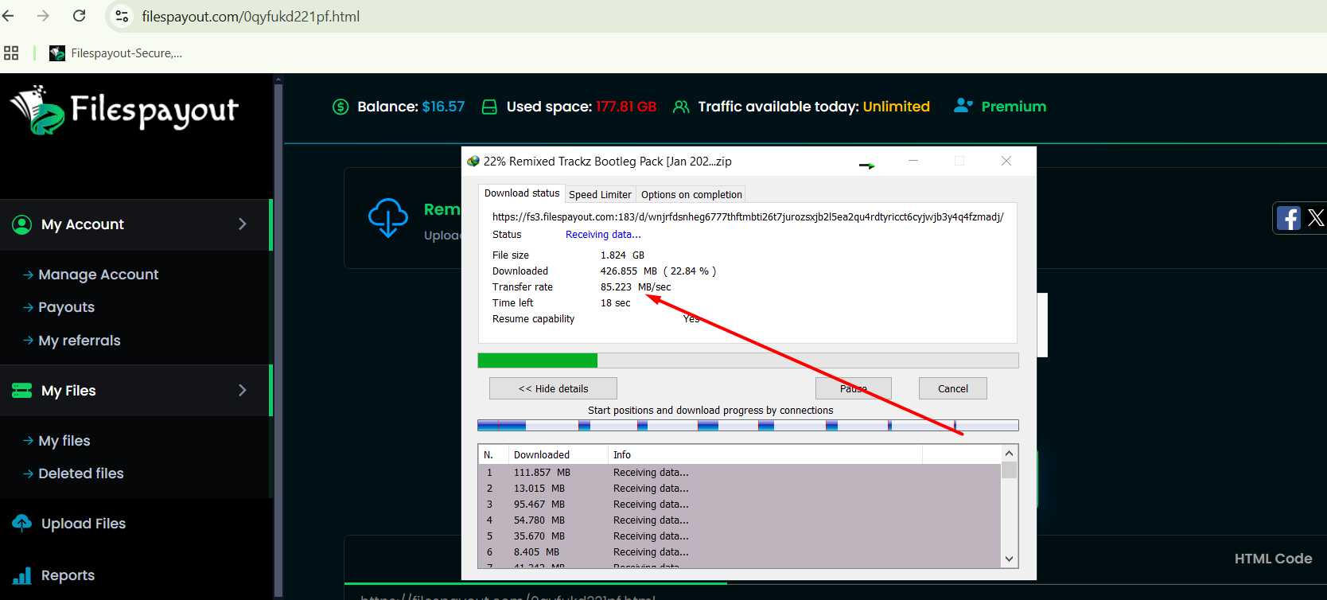Select connection row with 111.857 MB

point(740,473)
